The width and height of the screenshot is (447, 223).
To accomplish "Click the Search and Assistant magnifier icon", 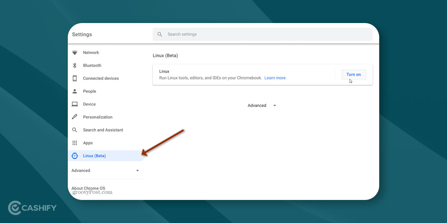I will pyautogui.click(x=74, y=130).
